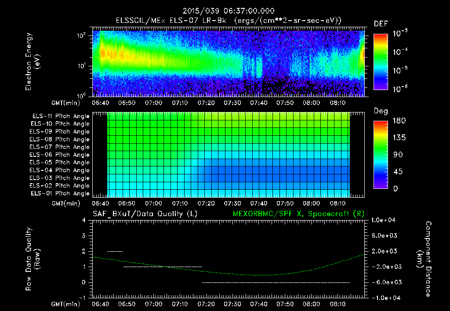Screen dimensions: 450x311
Task: Click the 135 value on Deg scale
Action: click(399, 137)
